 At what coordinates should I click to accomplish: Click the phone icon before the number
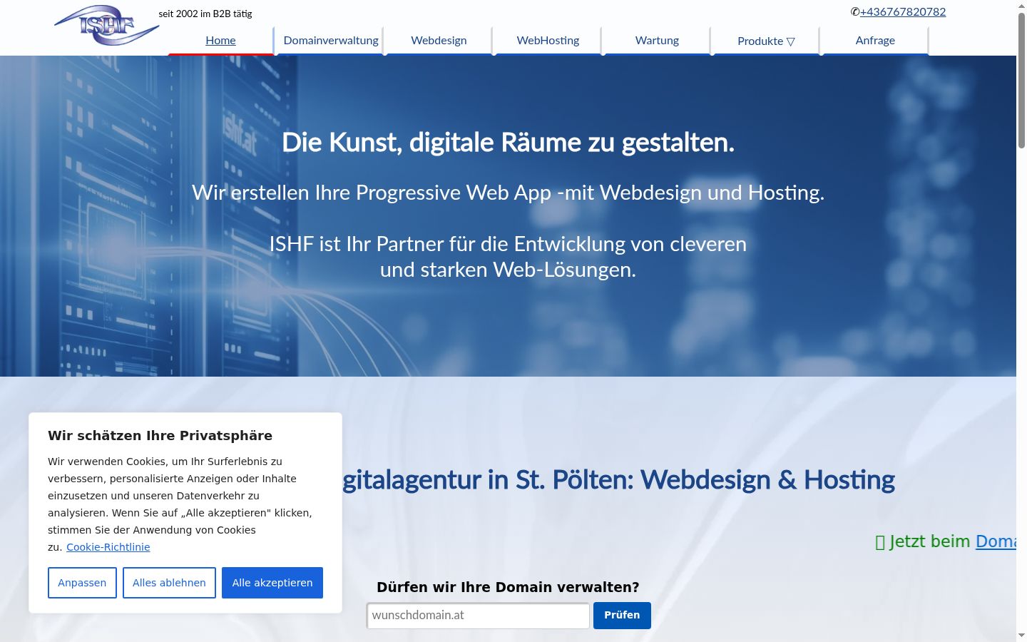click(855, 12)
